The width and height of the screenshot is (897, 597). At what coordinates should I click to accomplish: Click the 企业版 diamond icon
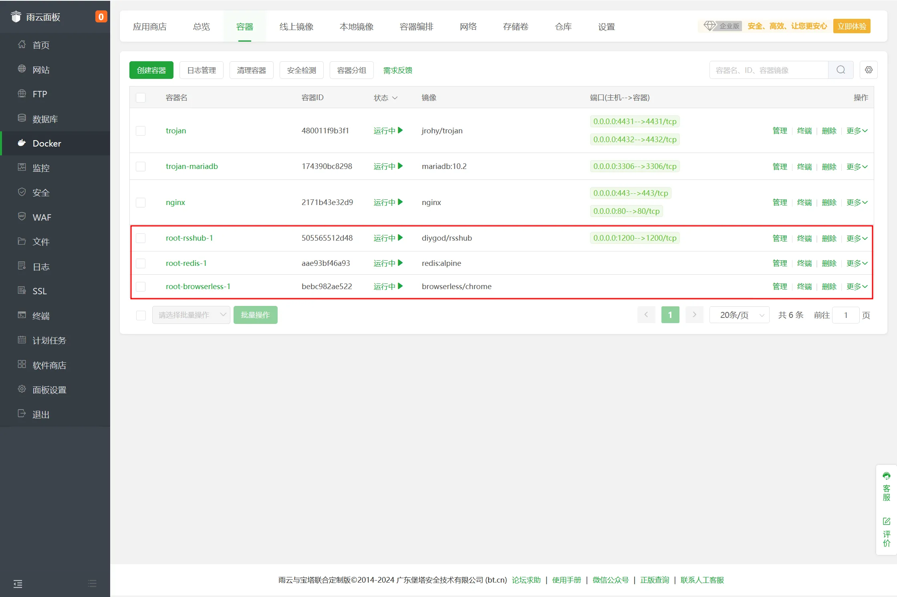coord(710,26)
